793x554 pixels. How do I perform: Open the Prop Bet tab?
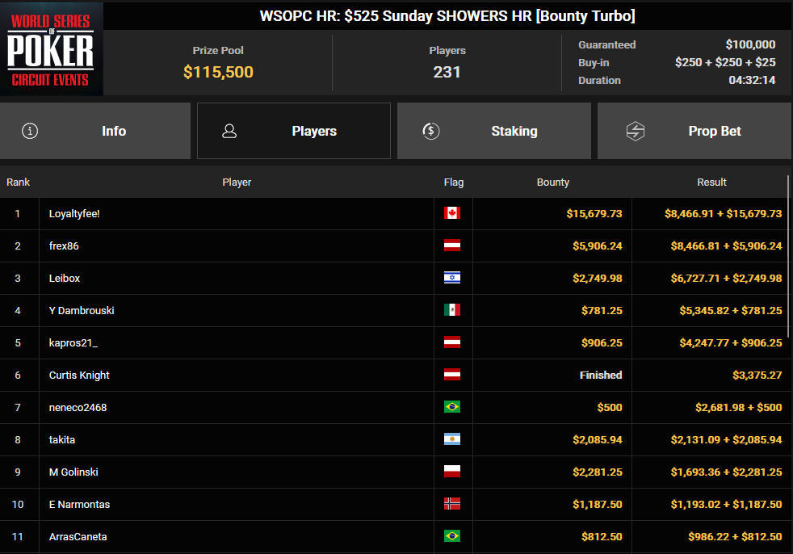click(x=694, y=131)
